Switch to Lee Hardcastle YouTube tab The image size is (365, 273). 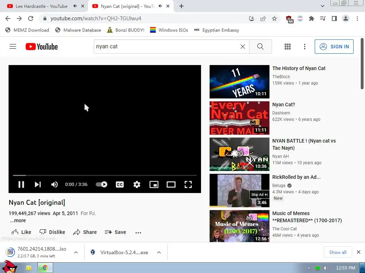(x=41, y=6)
